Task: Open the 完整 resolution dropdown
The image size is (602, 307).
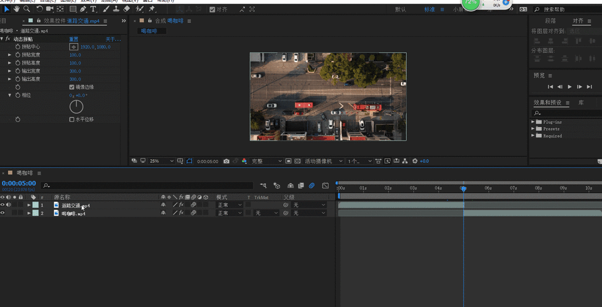Action: pos(267,161)
